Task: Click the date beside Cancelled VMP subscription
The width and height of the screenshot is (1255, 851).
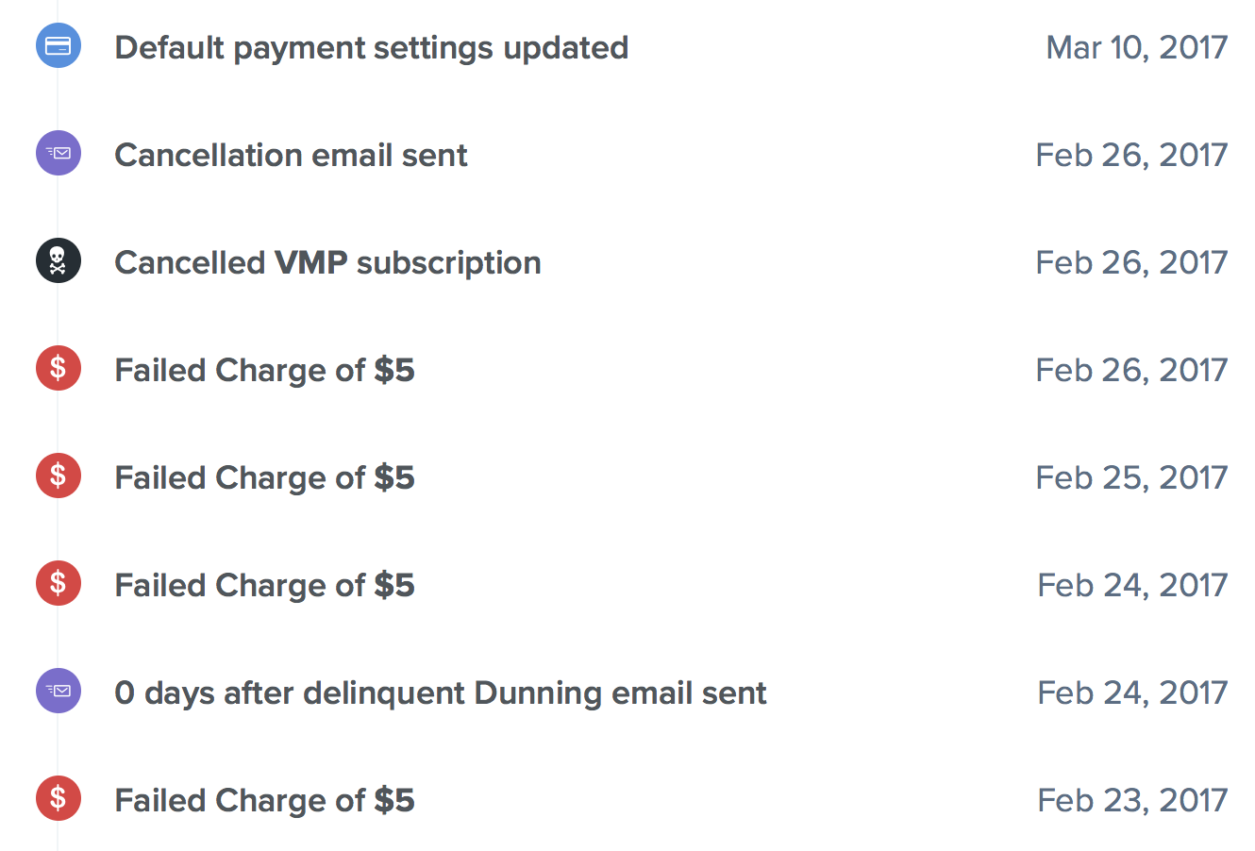Action: click(1131, 262)
